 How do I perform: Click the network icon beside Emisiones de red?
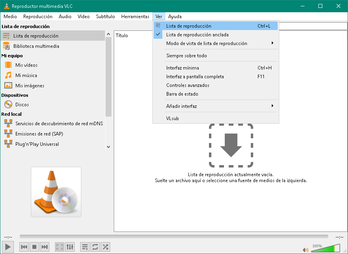(8, 134)
